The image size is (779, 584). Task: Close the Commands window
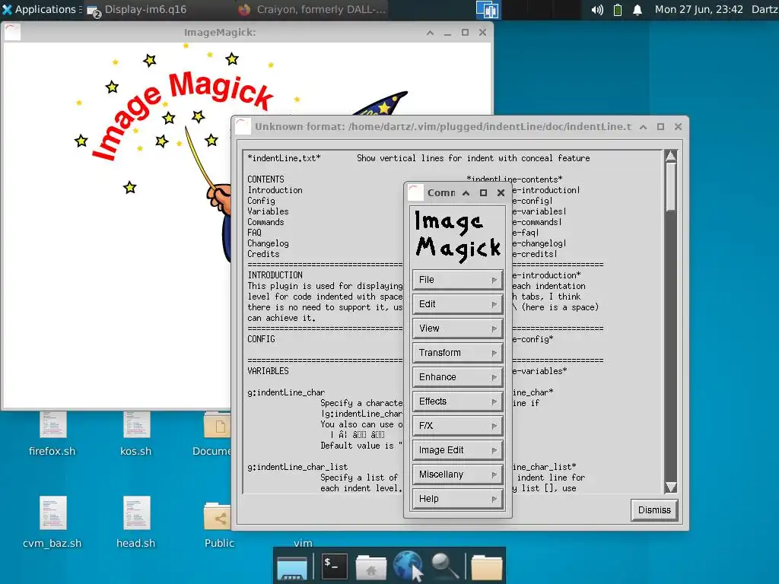501,192
